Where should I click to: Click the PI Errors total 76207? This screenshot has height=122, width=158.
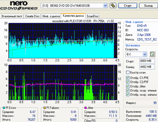[32, 120]
